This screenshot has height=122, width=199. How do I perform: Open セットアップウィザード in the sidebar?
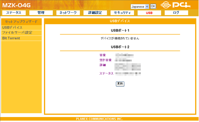(21, 22)
